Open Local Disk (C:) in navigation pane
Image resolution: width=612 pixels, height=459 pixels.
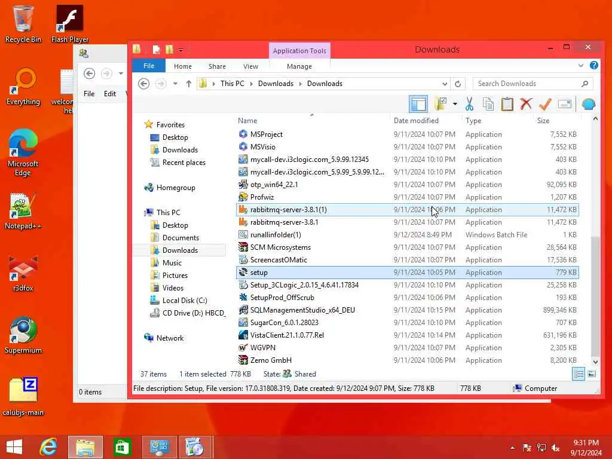coord(185,301)
